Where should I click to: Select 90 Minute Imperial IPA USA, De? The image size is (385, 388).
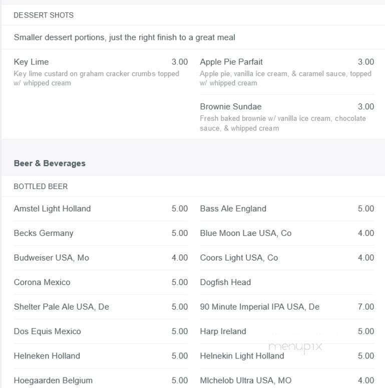(260, 306)
